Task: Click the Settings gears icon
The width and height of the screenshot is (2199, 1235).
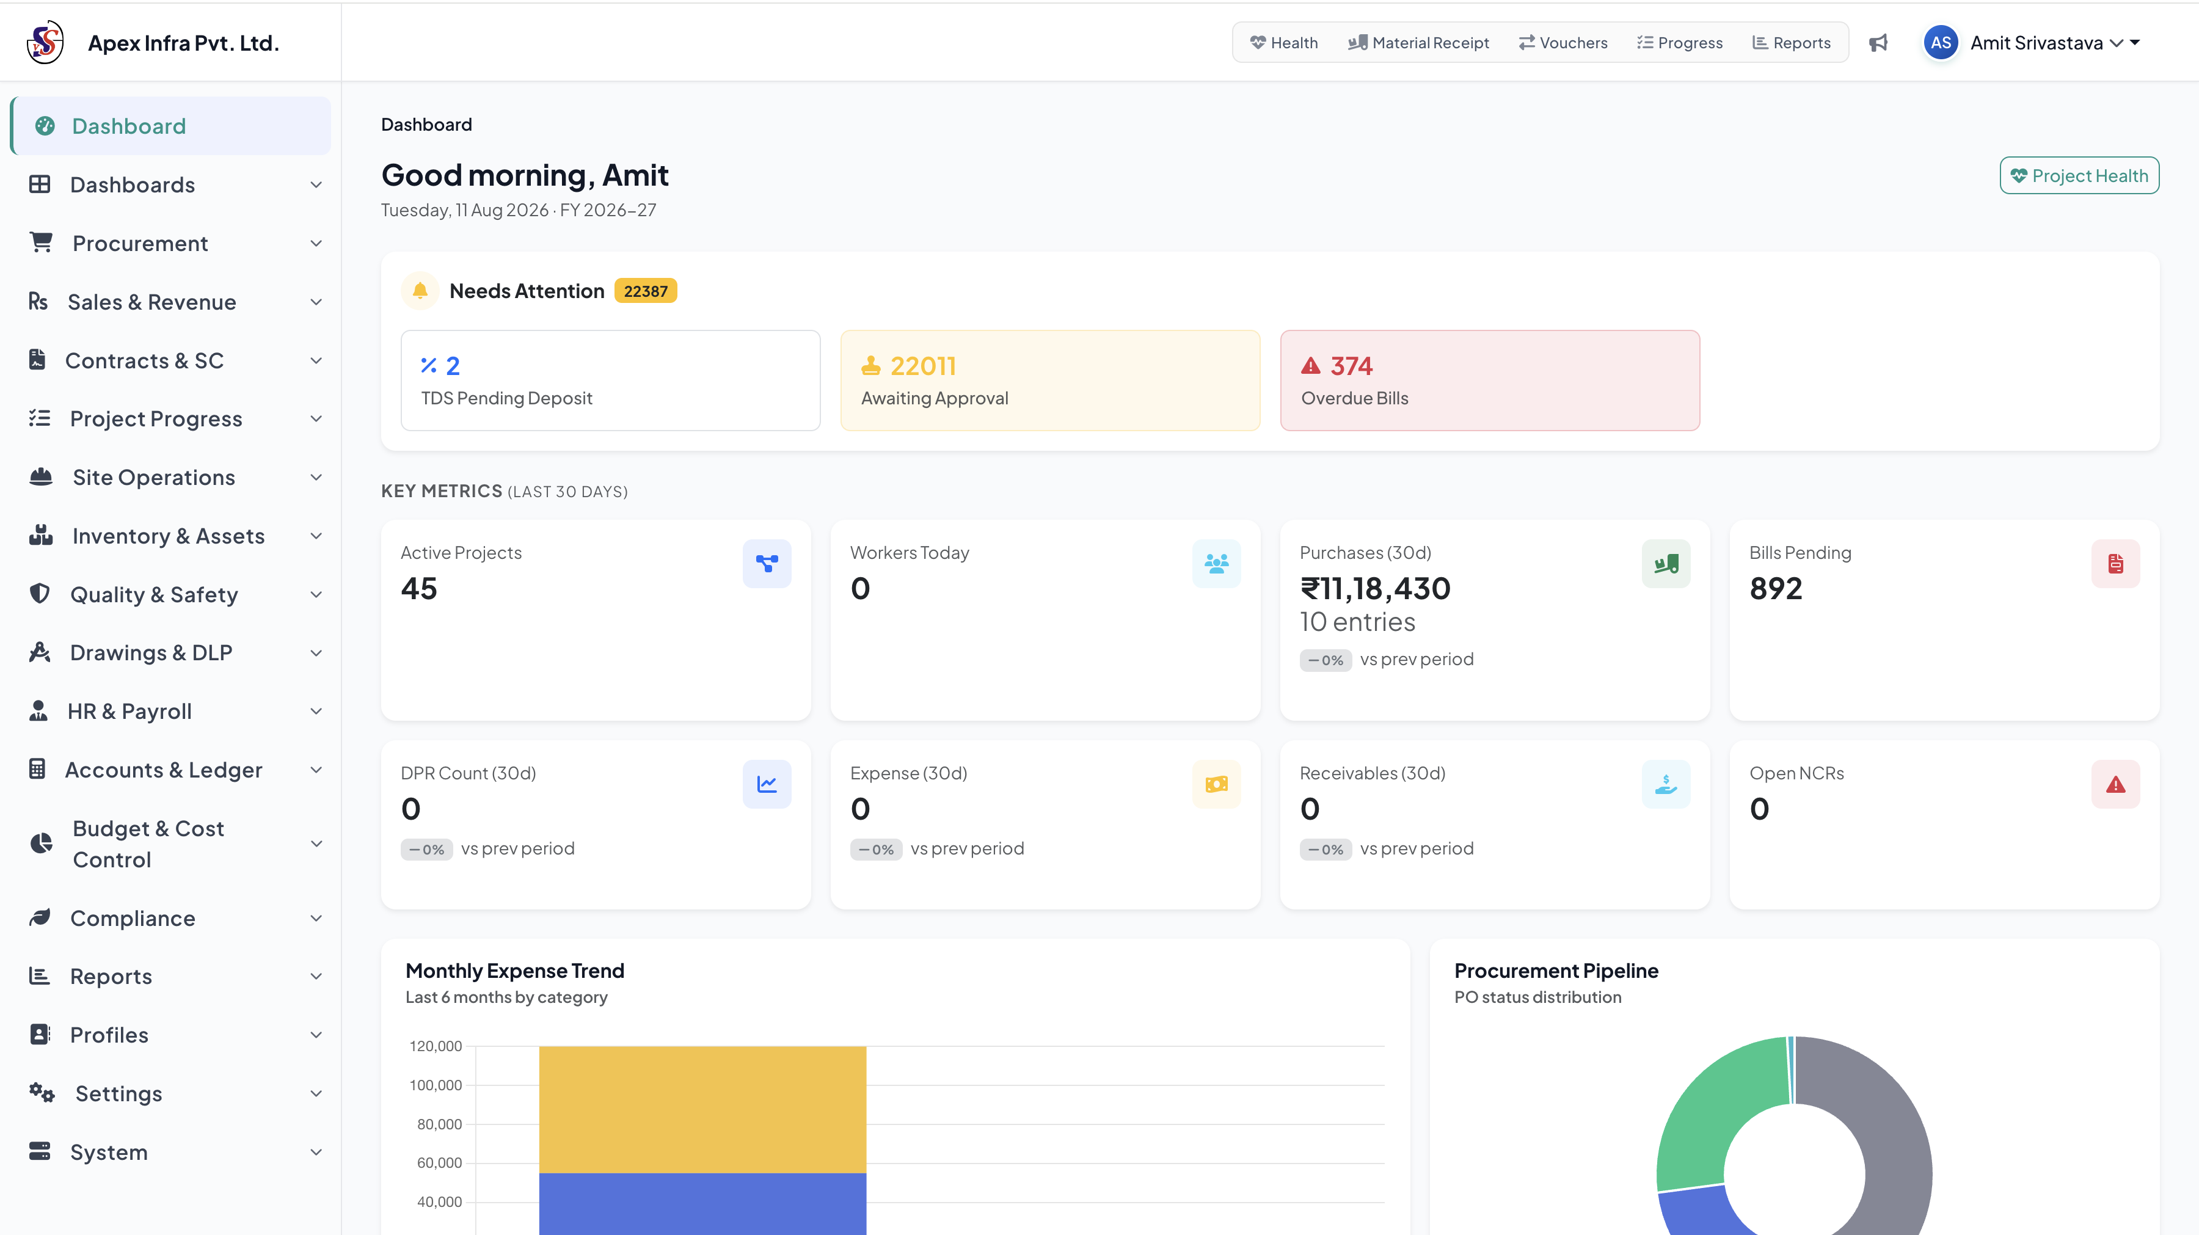Action: 42,1093
